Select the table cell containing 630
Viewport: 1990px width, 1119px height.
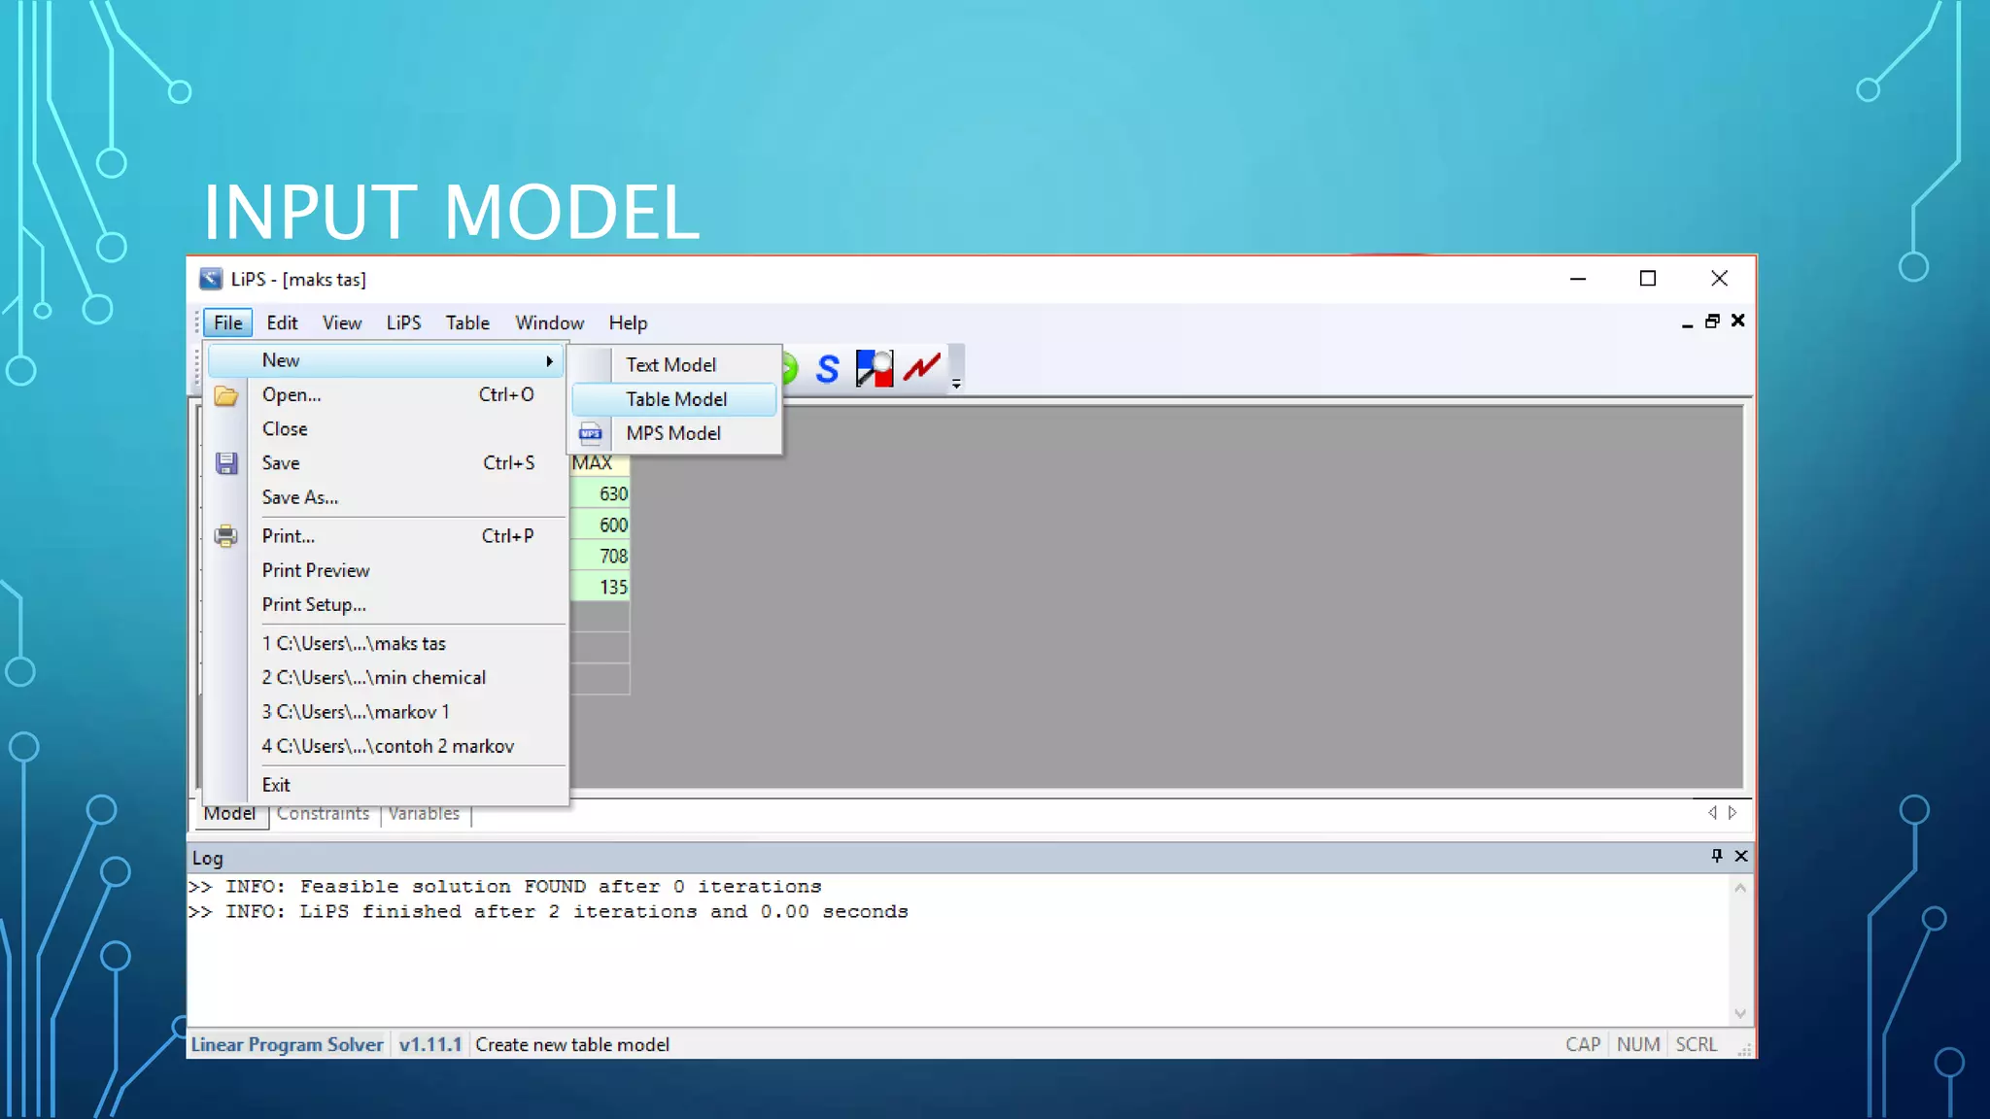coord(600,493)
